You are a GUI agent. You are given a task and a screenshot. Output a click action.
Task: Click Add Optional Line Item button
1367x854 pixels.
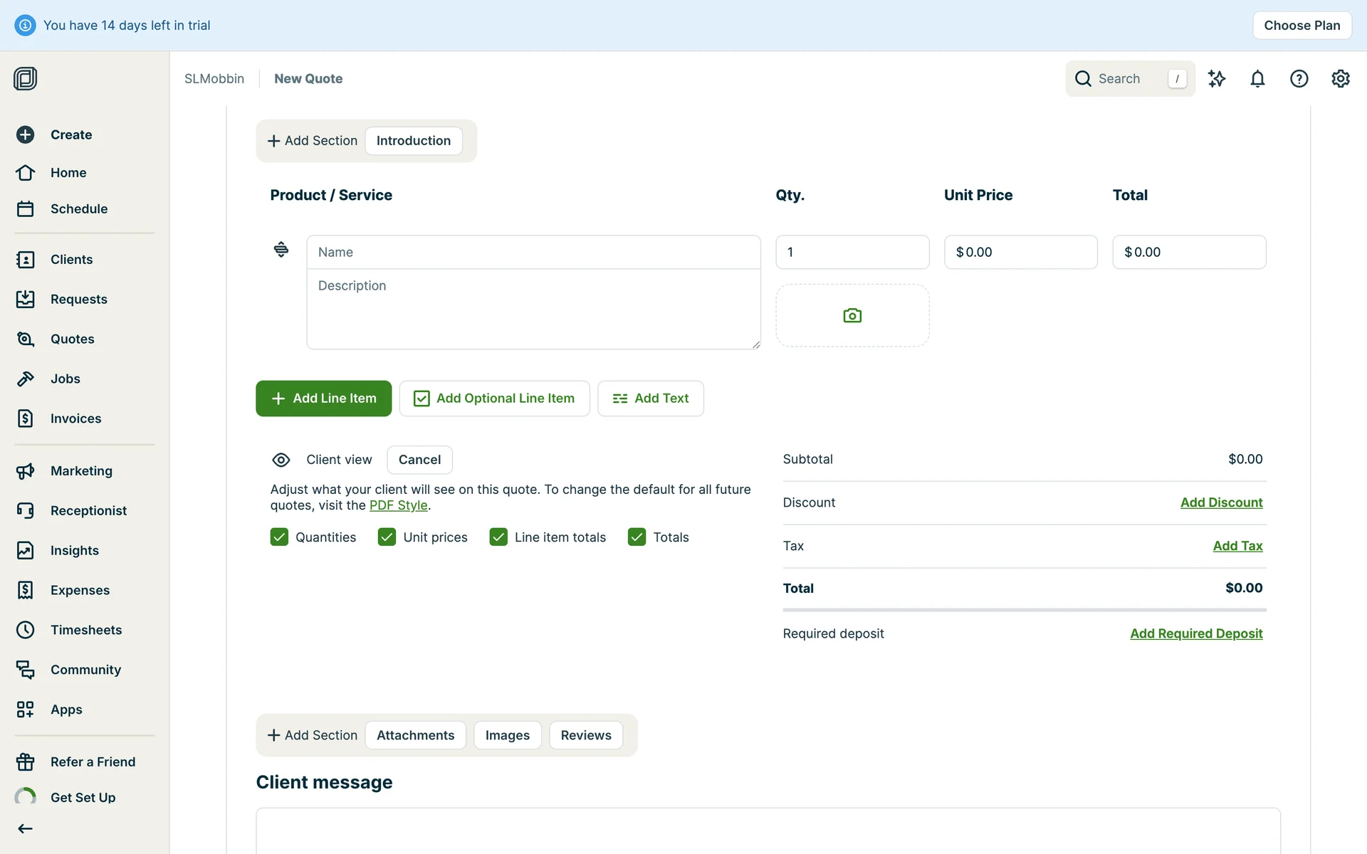pos(494,399)
